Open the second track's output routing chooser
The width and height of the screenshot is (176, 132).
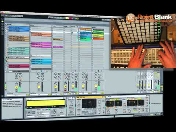pos(39,95)
